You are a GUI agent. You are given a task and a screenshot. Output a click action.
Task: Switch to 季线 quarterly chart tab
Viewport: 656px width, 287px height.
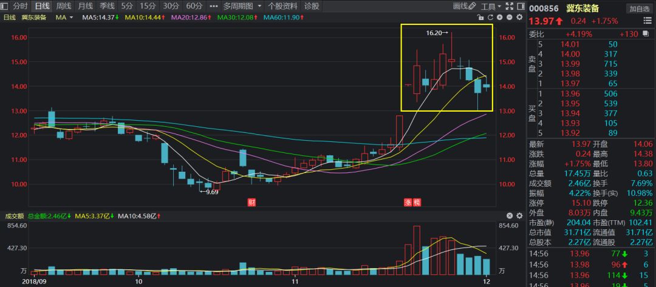coord(108,6)
